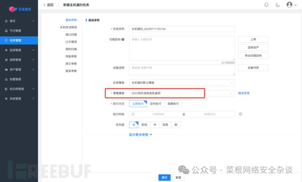The width and height of the screenshot is (302, 182).
Task: Switch to 主机存活探测 section
Action: tap(68, 28)
